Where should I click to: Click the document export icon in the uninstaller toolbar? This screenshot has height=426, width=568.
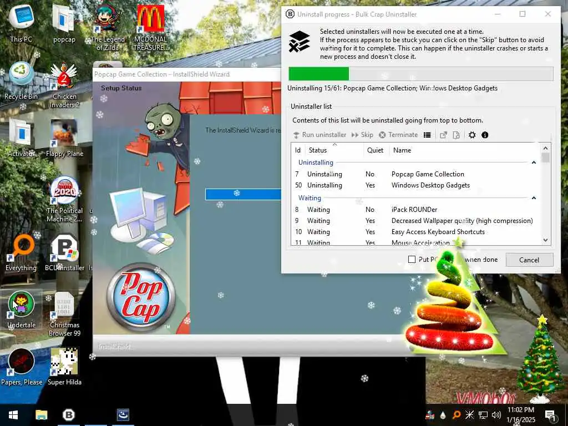tap(457, 135)
